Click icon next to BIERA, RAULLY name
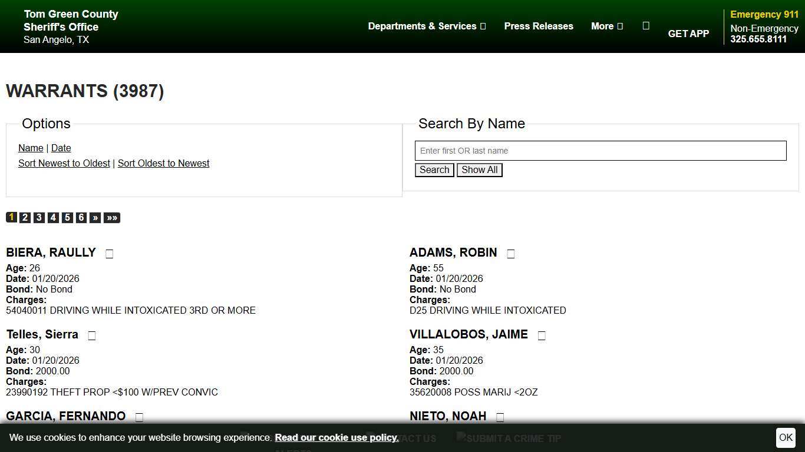 pyautogui.click(x=110, y=254)
